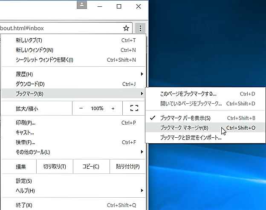The width and height of the screenshot is (266, 210).
Task: Select 新しいウィンドウ(N) menu item
Action: 73,50
